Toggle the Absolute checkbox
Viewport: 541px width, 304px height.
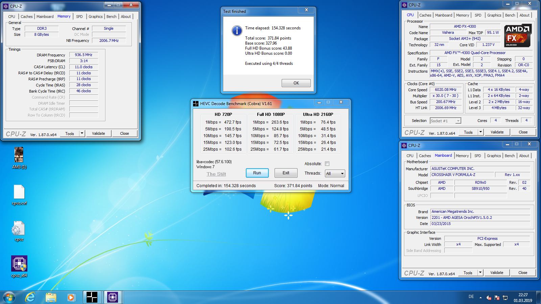coord(327,164)
